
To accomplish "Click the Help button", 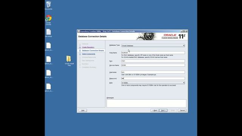I will click(x=83, y=110).
